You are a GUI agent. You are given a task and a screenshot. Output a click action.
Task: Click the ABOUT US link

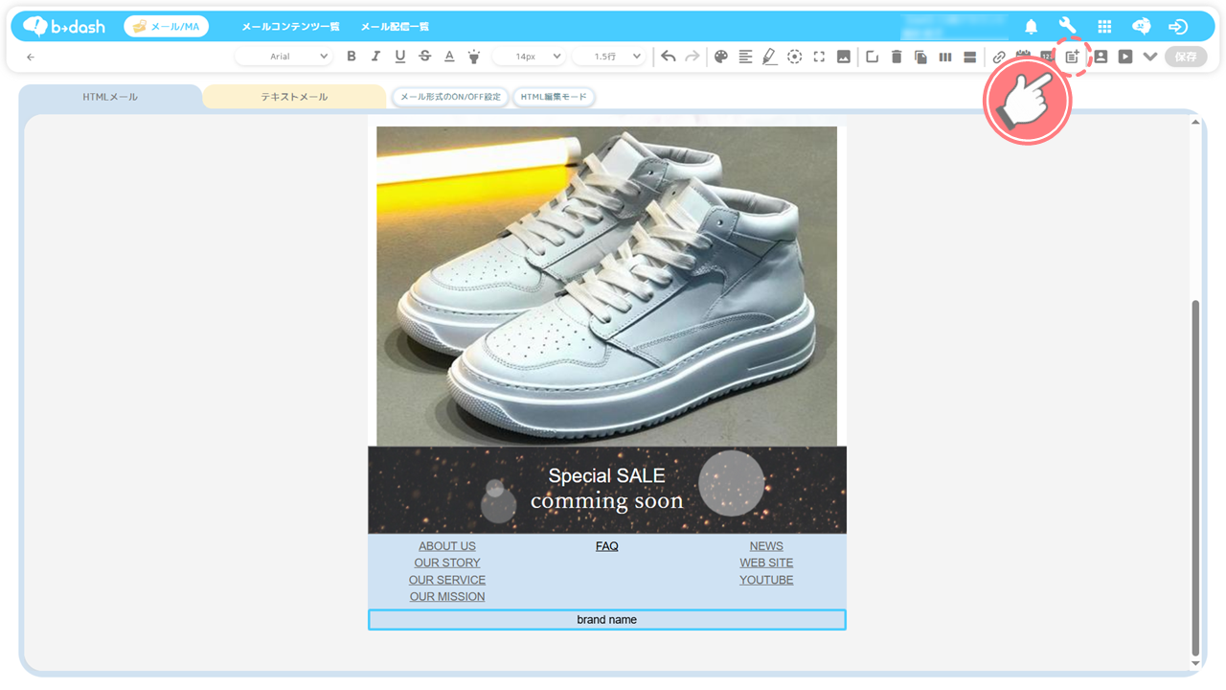point(447,546)
